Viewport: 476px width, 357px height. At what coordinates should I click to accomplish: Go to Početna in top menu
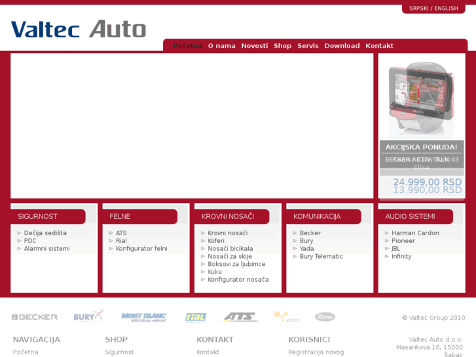(x=187, y=46)
